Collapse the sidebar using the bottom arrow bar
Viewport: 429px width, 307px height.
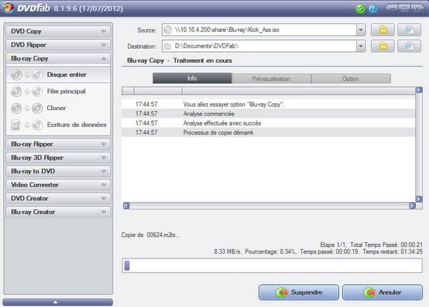point(58,302)
